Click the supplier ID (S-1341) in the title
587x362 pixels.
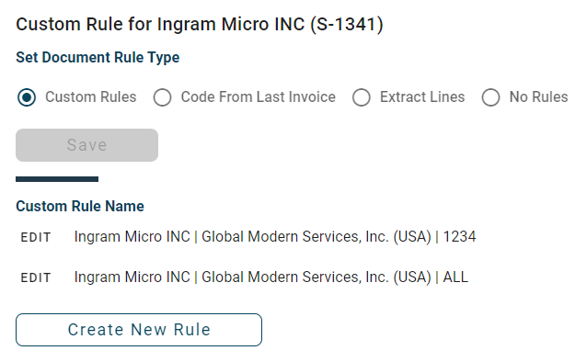(x=347, y=25)
